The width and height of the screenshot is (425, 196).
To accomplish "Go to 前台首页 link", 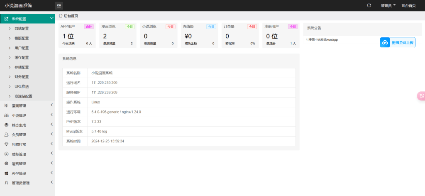I will (408, 5).
